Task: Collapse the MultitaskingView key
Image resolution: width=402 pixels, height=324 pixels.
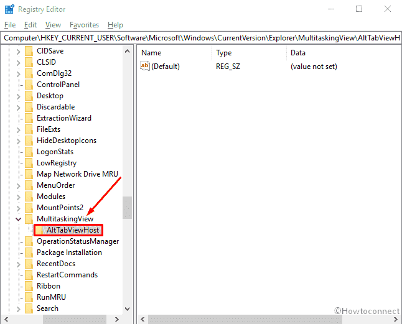Action: 18,220
